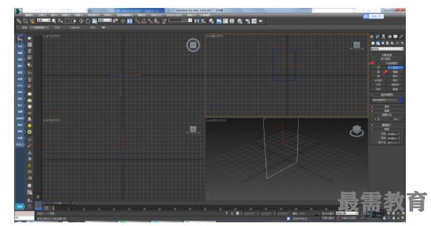The width and height of the screenshot is (431, 226).
Task: Click the blue object color swatch
Action: coord(401,100)
